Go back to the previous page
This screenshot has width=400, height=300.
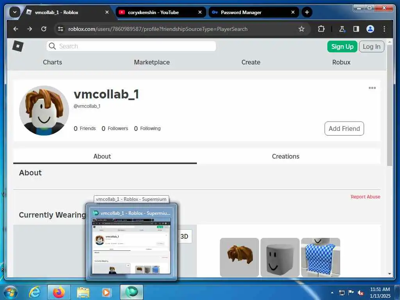[x=16, y=29]
